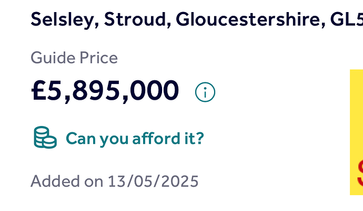
Task: Click the info icon beside the guide price
Action: pyautogui.click(x=205, y=92)
